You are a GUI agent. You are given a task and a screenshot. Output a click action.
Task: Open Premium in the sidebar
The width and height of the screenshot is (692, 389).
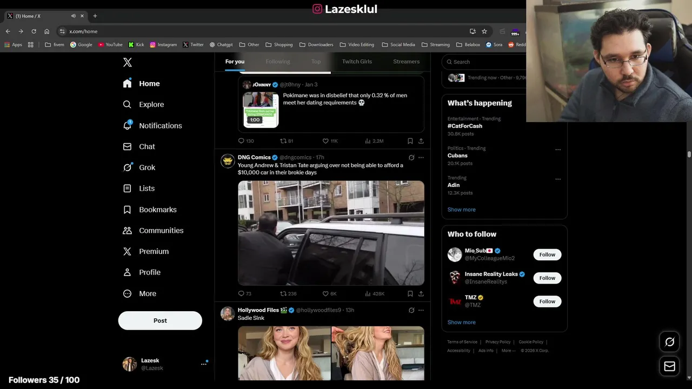(146, 251)
